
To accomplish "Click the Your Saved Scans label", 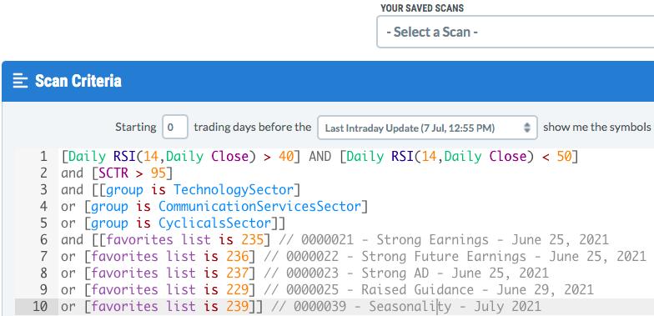I will point(422,8).
